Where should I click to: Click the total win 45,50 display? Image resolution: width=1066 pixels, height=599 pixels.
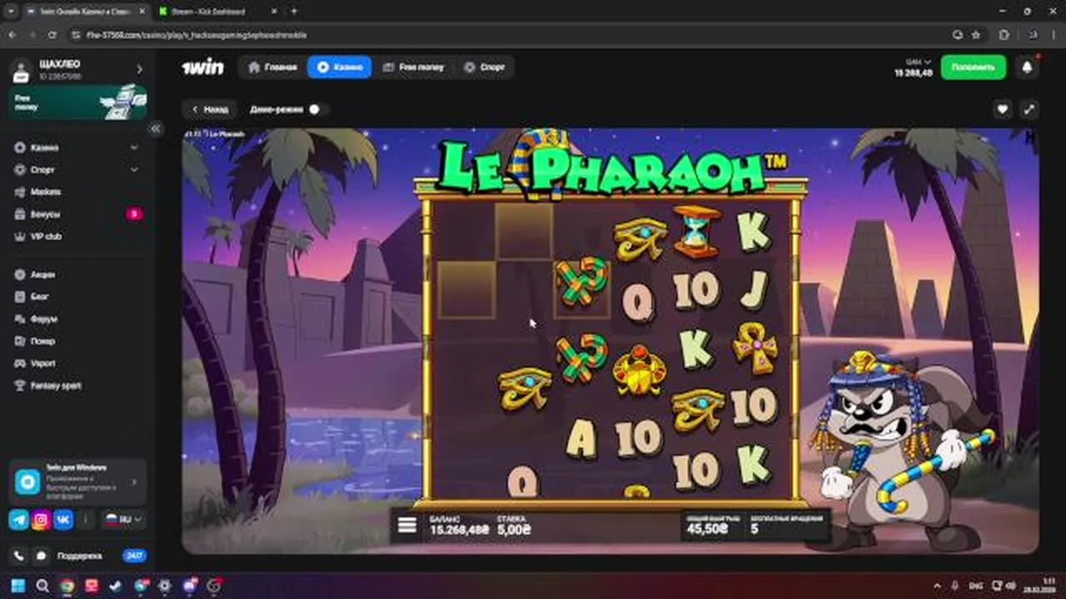[x=714, y=524]
